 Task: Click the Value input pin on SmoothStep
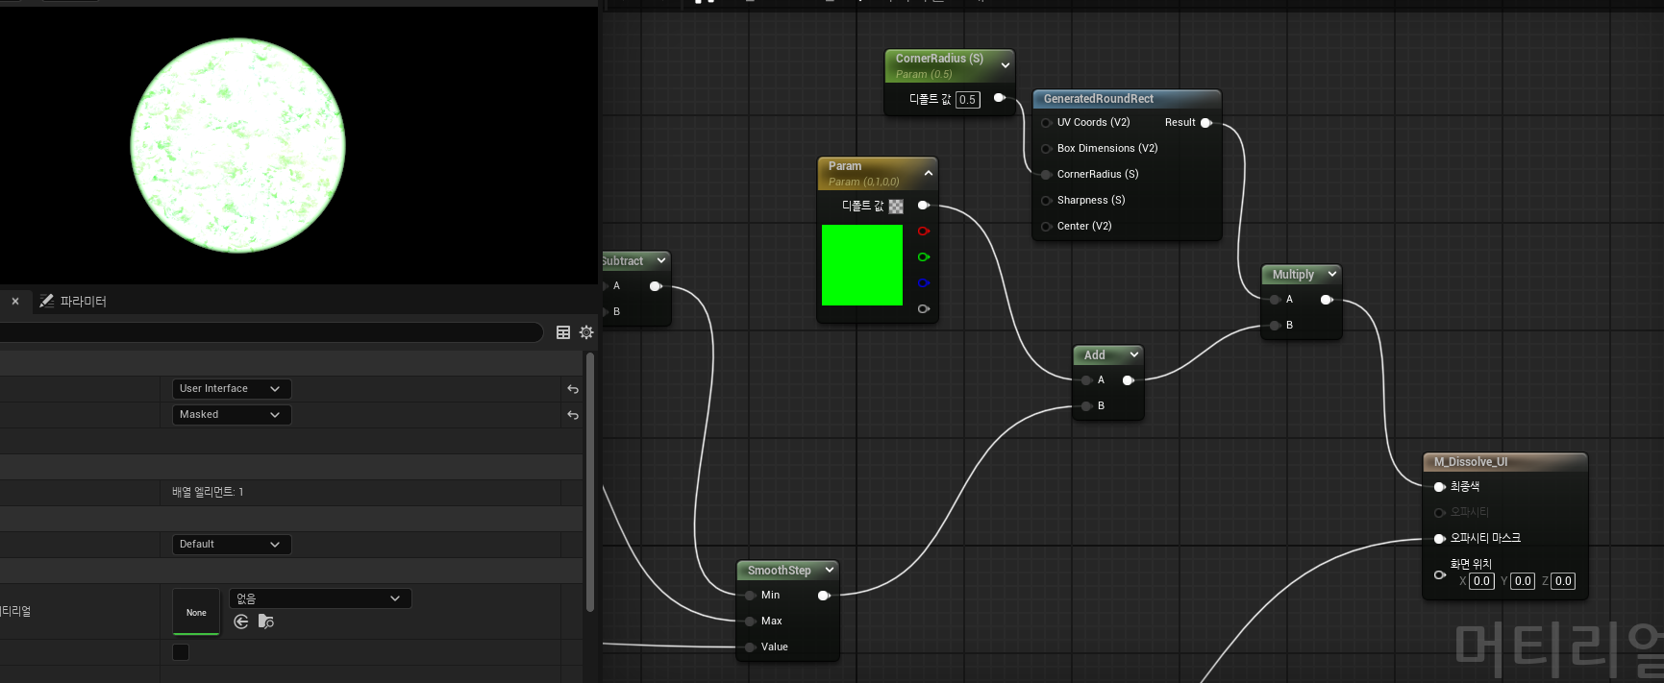[750, 647]
